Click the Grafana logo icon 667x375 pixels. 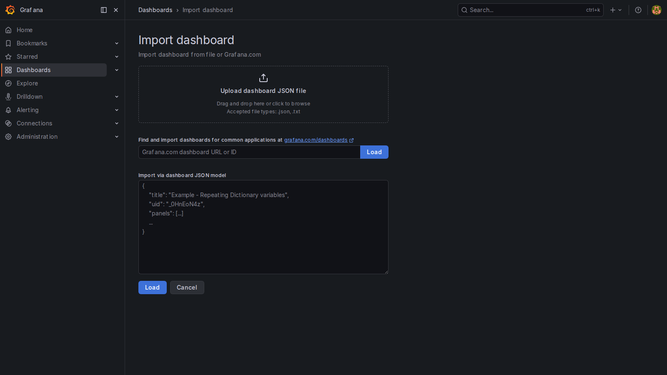(x=10, y=10)
